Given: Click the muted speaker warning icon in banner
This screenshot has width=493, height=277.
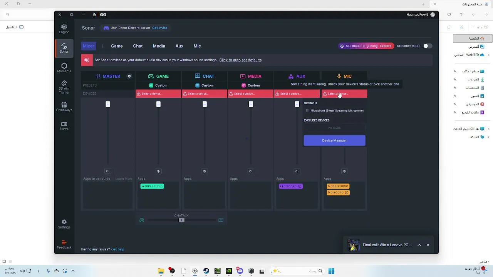Looking at the screenshot, I should click(x=87, y=60).
